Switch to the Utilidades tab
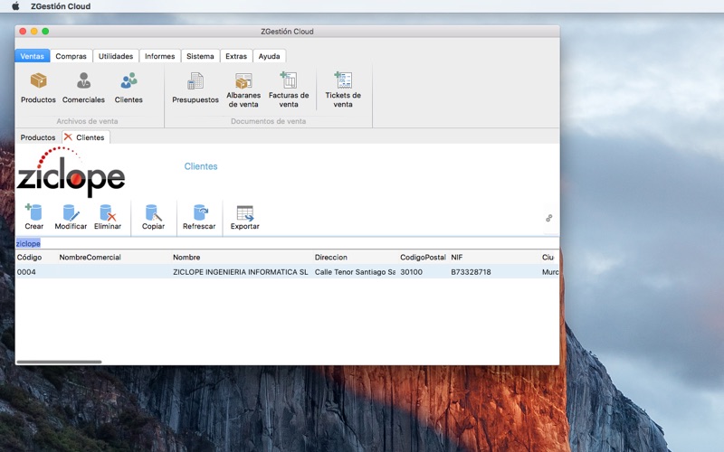The width and height of the screenshot is (724, 452). click(x=116, y=56)
